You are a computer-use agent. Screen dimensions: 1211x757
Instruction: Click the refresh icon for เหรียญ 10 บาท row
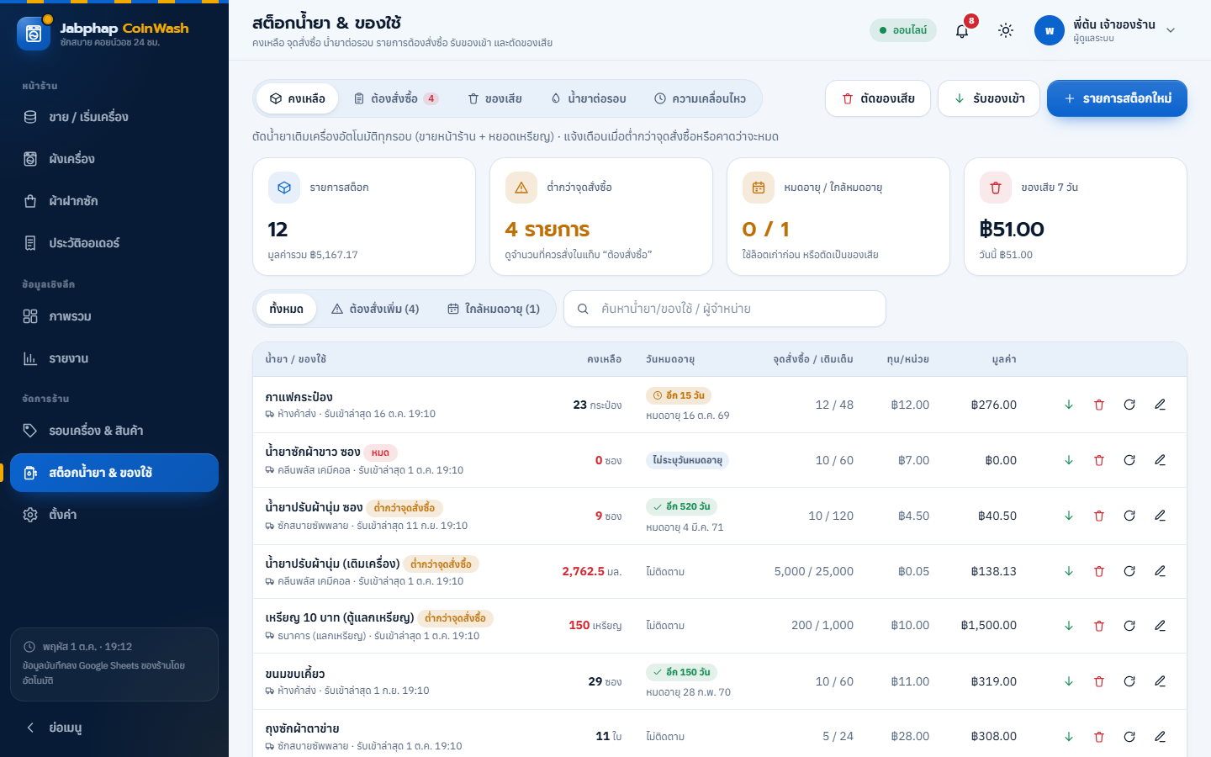[x=1129, y=626]
